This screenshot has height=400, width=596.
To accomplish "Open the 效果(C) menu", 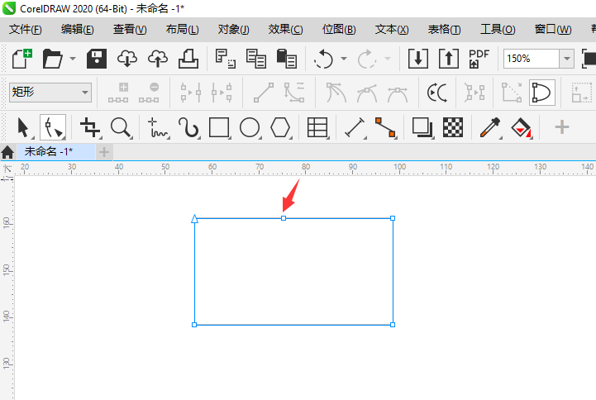I will pos(285,29).
